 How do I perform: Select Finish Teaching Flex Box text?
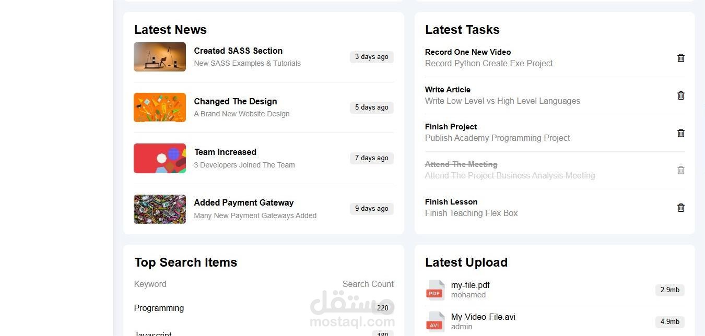[472, 213]
